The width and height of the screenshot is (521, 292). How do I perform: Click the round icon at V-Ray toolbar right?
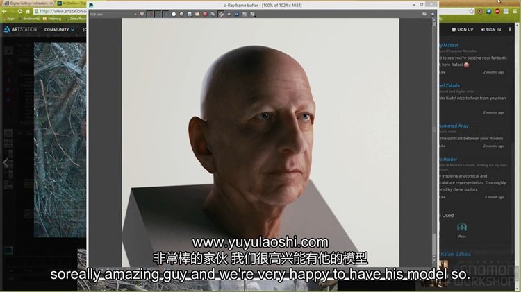coord(424,14)
